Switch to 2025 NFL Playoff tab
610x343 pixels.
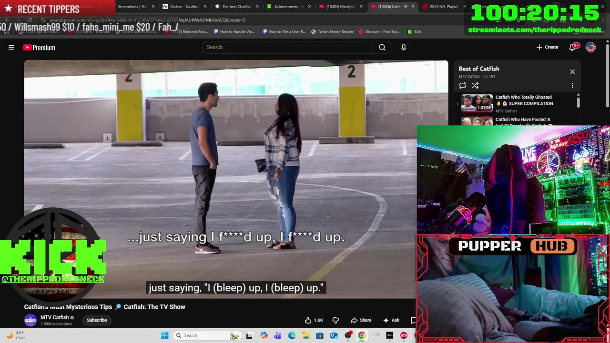pos(441,7)
